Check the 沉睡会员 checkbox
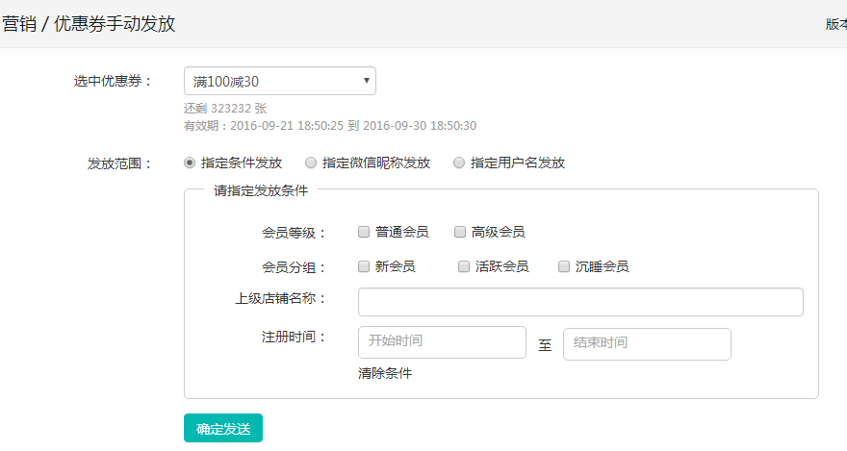847x451 pixels. (564, 266)
